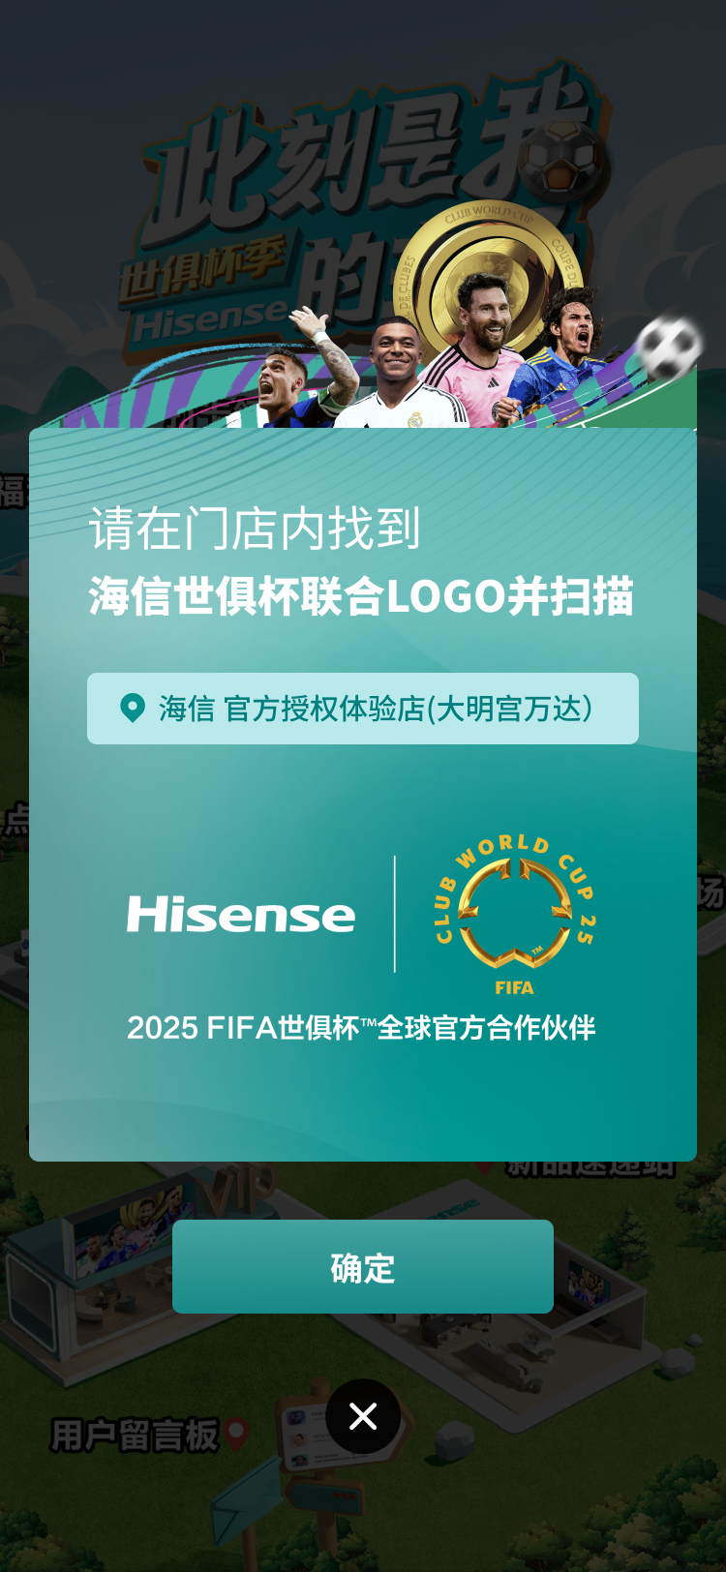Tap the 2025 FIFA世俱杯全球官方合作伙伴 caption
726x1572 pixels.
coord(361,1027)
